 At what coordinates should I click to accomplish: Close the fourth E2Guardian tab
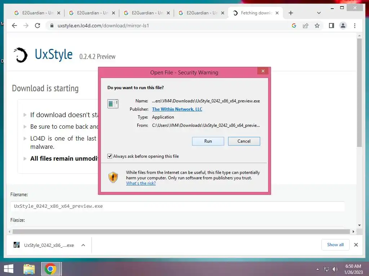tap(223, 13)
